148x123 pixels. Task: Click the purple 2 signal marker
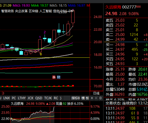[x=45, y=32]
